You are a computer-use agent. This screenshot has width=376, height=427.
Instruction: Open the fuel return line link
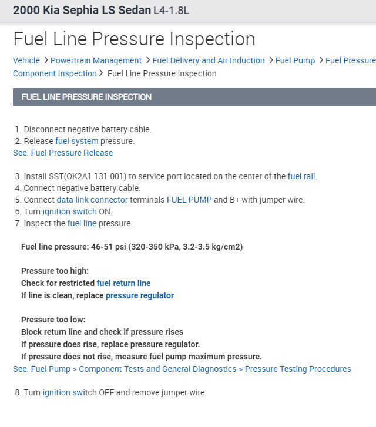[x=123, y=283]
